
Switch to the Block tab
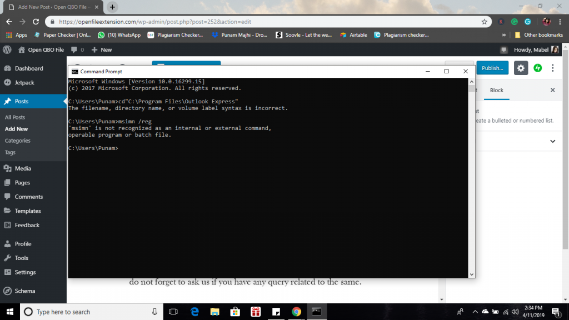click(496, 90)
